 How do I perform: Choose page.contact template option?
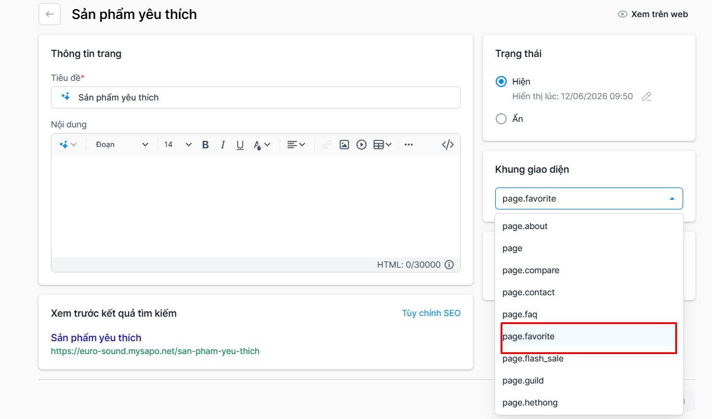[589, 292]
